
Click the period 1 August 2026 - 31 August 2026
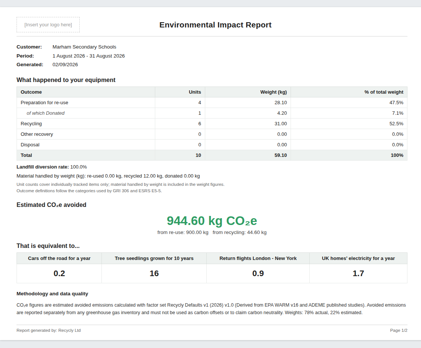coord(89,56)
